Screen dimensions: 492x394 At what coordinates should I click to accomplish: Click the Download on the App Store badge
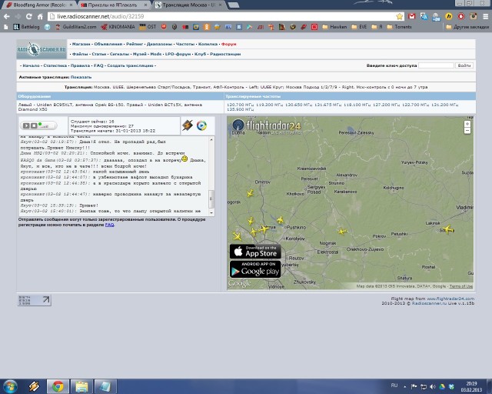click(254, 251)
